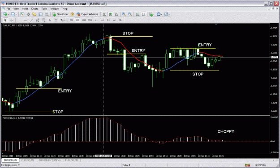The image size is (280, 168).
Task: Open the View menu
Action: click(x=16, y=8)
